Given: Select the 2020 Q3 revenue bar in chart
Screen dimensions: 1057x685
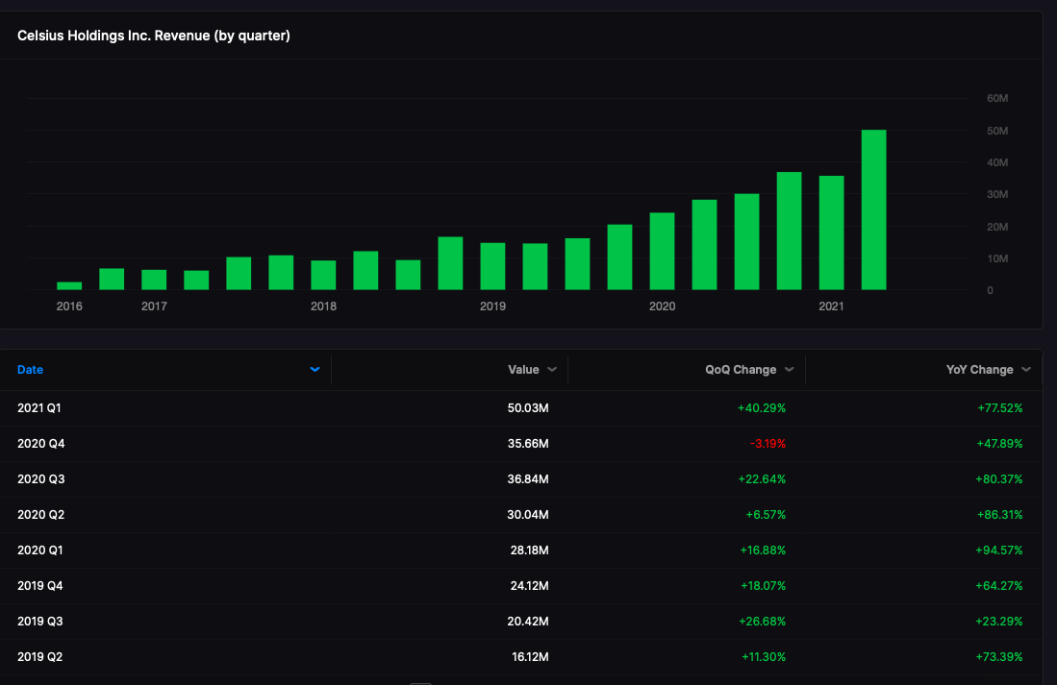Looking at the screenshot, I should [x=790, y=231].
